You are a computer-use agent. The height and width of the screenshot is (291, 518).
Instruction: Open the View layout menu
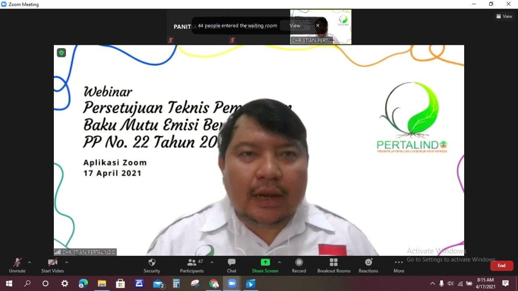click(x=504, y=16)
